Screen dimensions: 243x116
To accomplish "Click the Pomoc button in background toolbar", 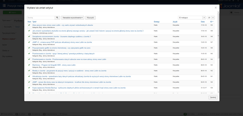I will 235,12.
